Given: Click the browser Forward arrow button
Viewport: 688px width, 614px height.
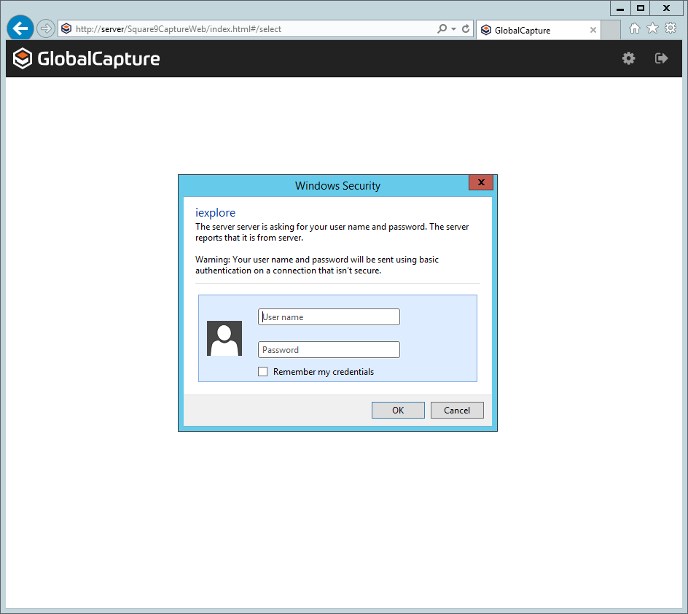Looking at the screenshot, I should [45, 28].
